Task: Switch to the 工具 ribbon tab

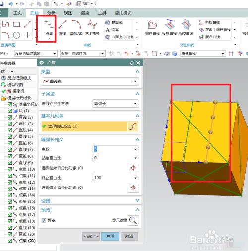Action: click(x=102, y=13)
